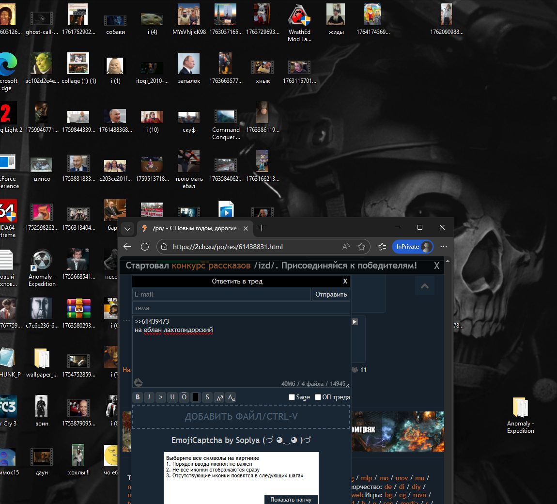This screenshot has width=557, height=504.
Task: Click the Показать капчу button
Action: 291,499
